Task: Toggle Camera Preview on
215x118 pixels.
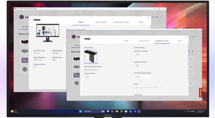Action: (87, 77)
